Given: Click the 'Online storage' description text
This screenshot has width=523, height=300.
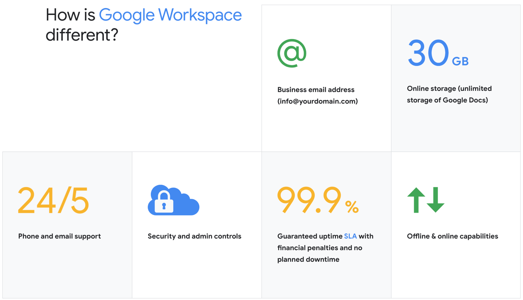Looking at the screenshot, I should click(x=449, y=94).
